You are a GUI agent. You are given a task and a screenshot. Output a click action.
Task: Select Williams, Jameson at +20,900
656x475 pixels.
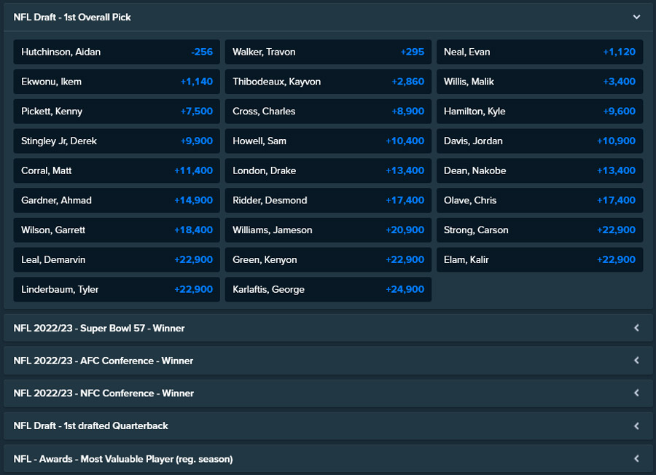pyautogui.click(x=328, y=230)
